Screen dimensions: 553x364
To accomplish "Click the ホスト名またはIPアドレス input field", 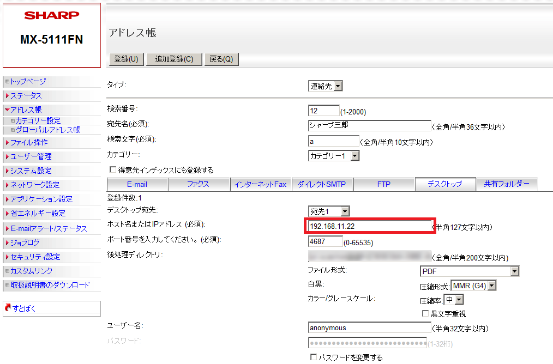I will 369,226.
